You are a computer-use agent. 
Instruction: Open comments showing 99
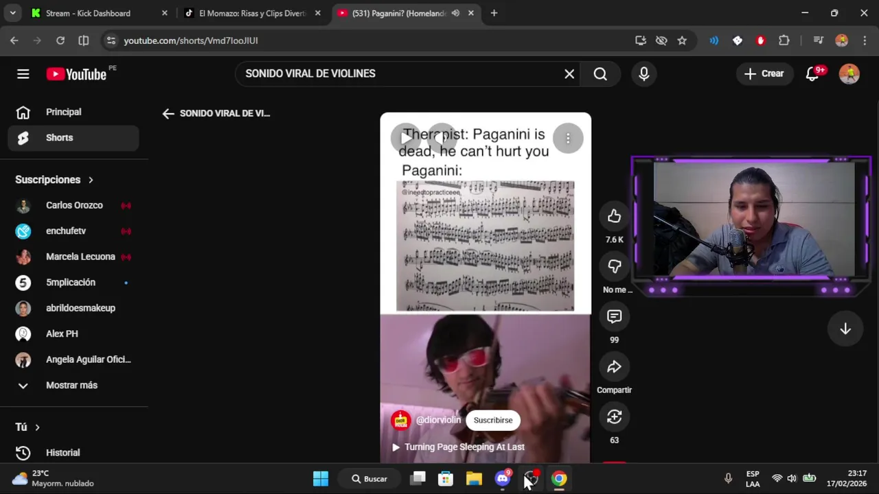pyautogui.click(x=614, y=317)
